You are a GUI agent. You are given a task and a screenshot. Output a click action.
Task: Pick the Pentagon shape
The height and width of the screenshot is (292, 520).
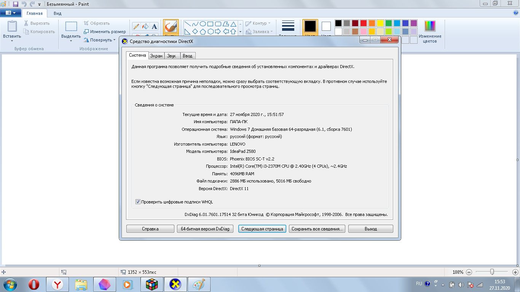coord(203,31)
